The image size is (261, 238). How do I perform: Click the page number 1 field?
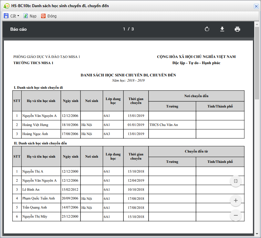(124, 29)
